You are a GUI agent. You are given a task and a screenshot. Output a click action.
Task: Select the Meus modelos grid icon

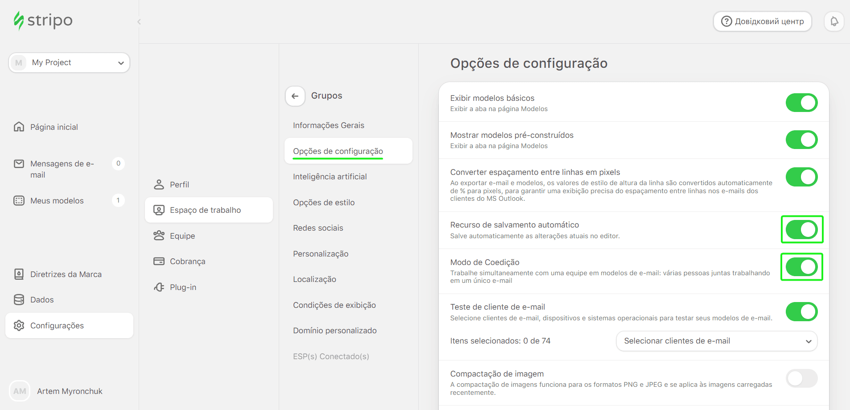18,200
